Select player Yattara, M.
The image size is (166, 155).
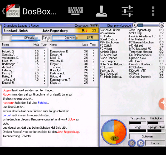pyautogui.click(x=24, y=80)
